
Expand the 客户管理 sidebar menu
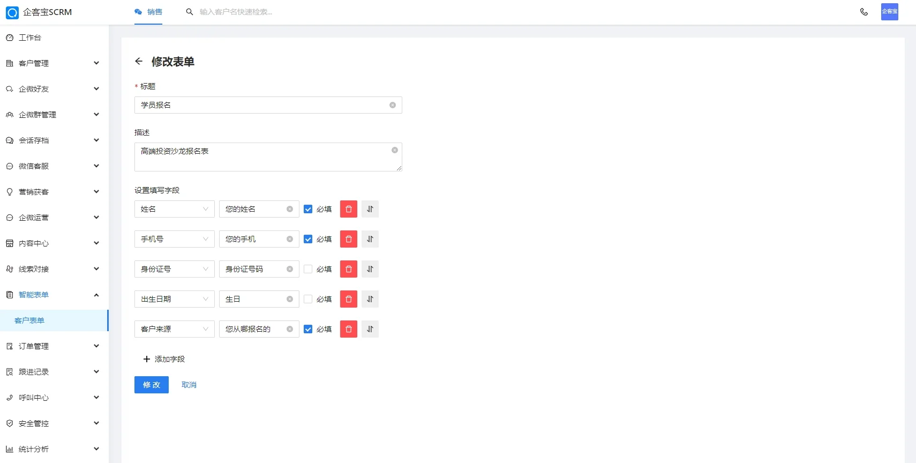(x=54, y=63)
